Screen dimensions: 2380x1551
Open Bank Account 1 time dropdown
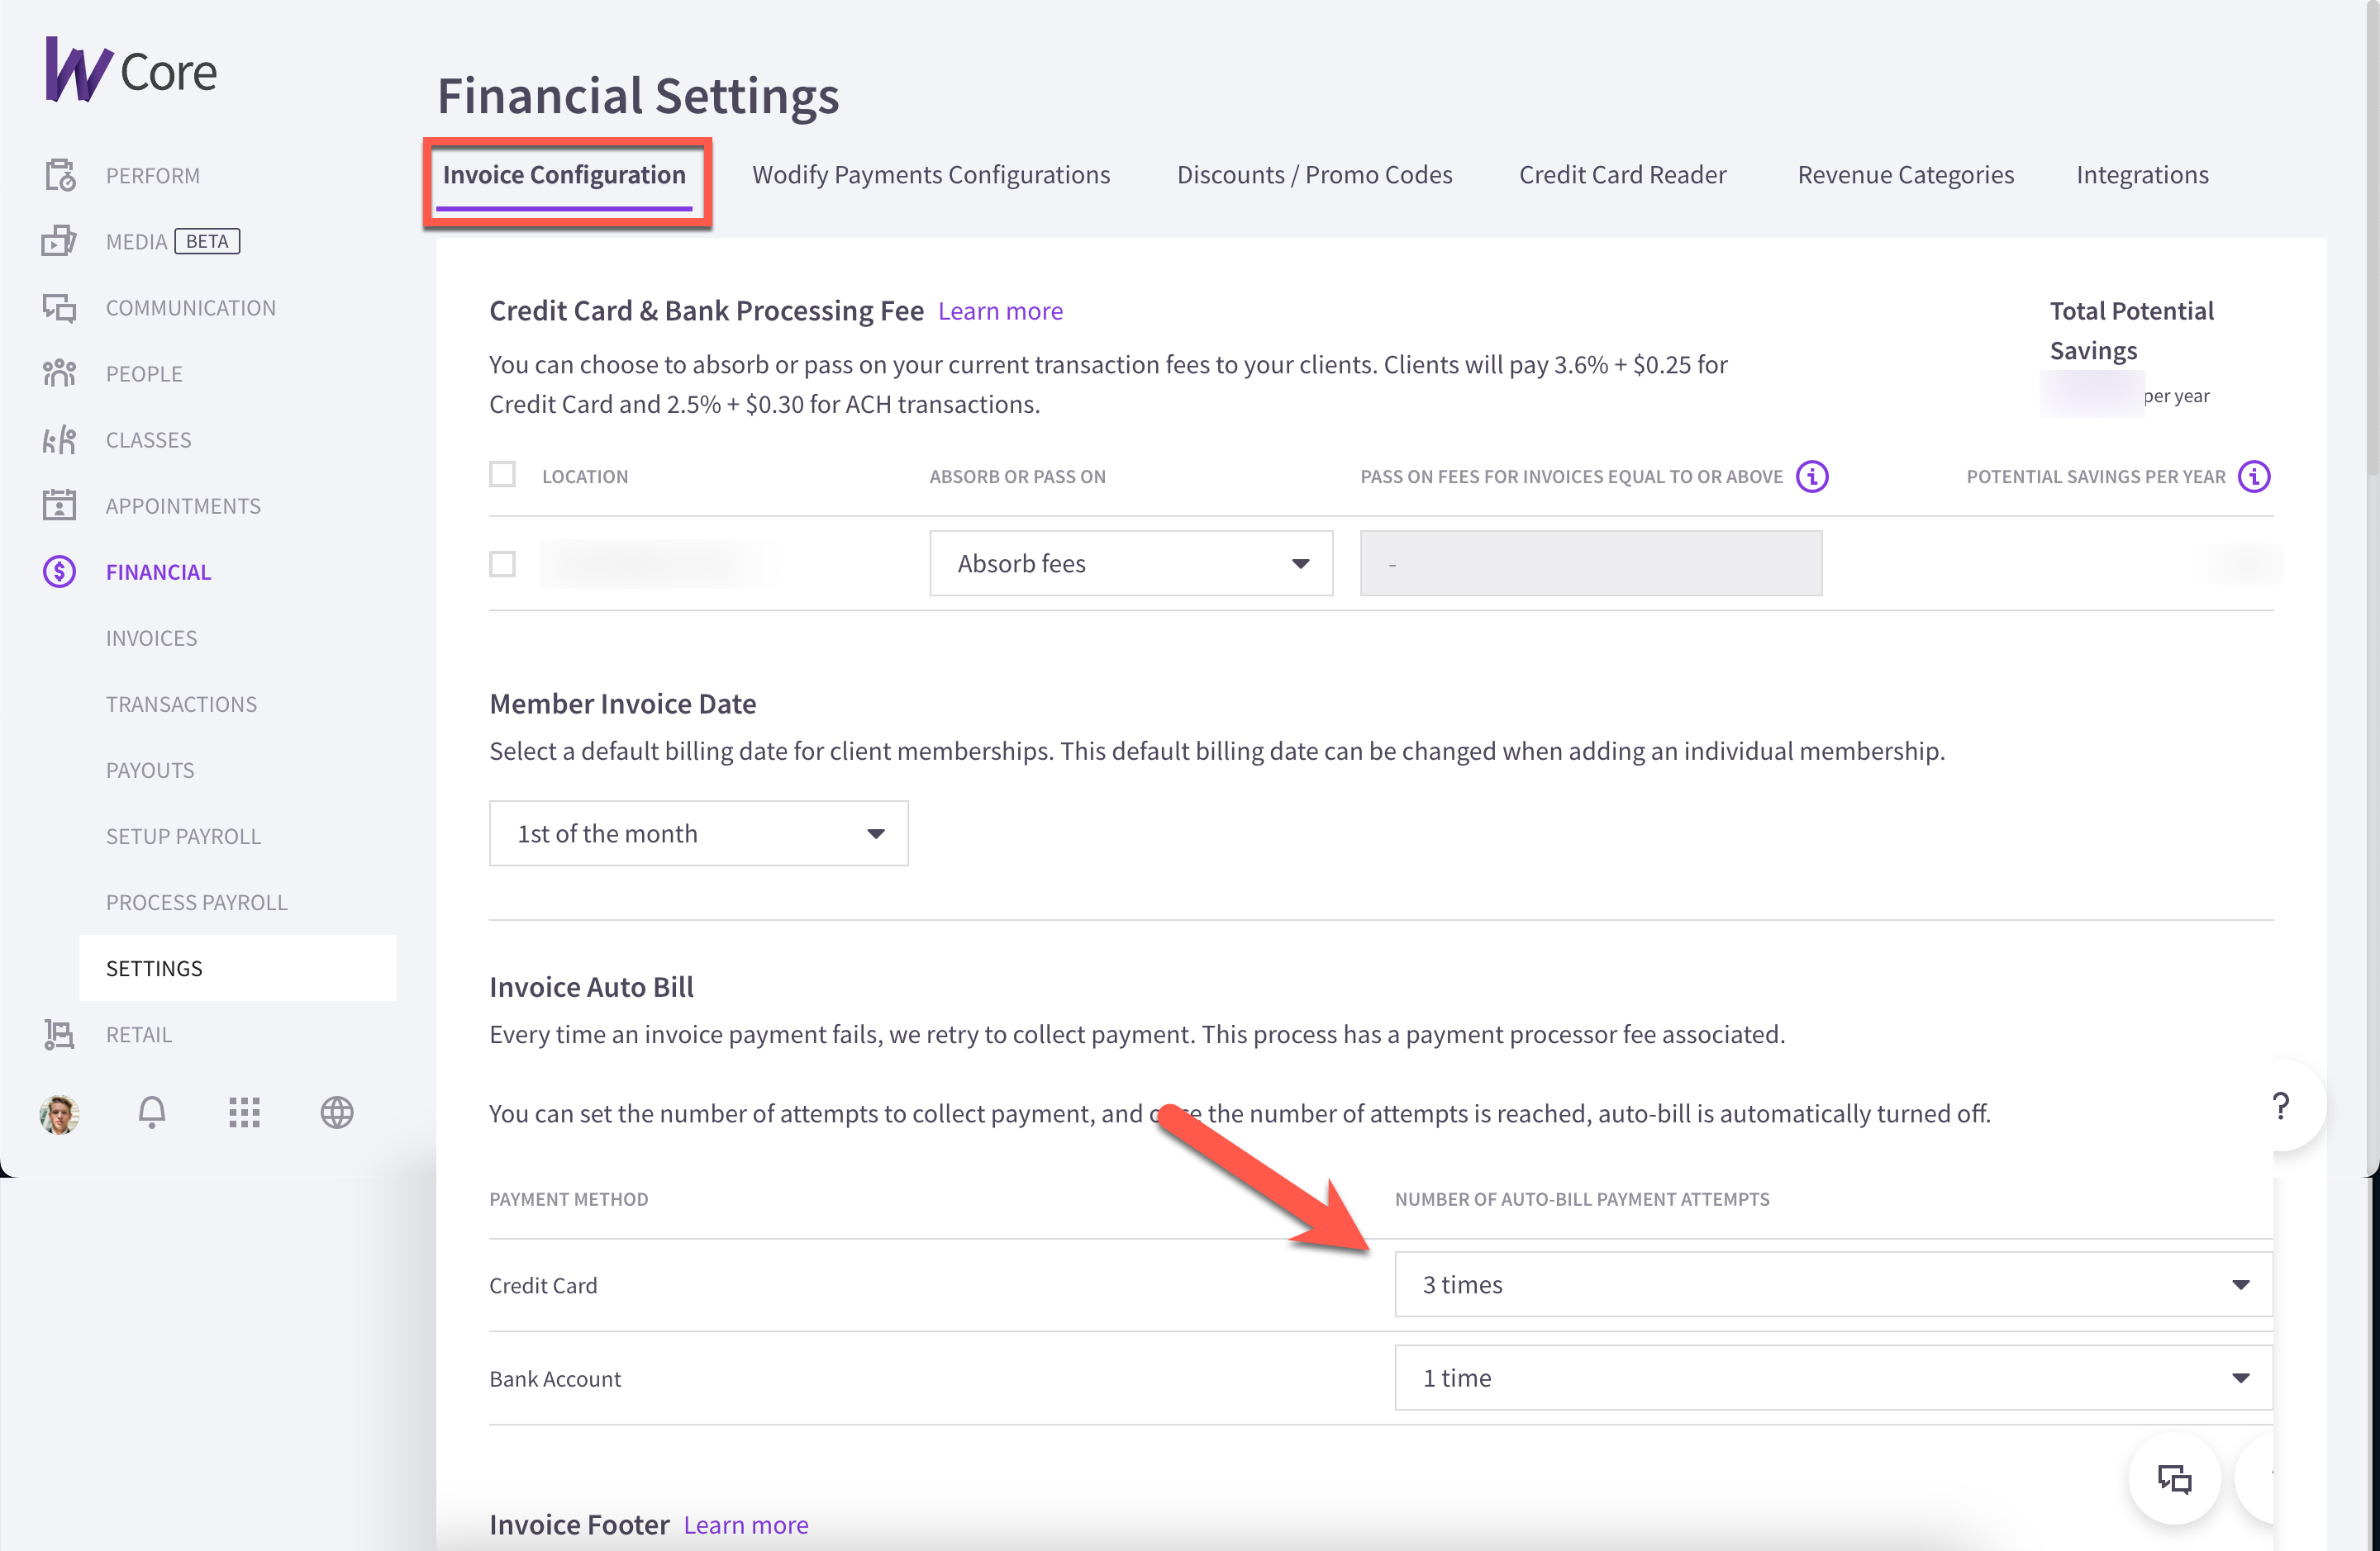pyautogui.click(x=1833, y=1378)
